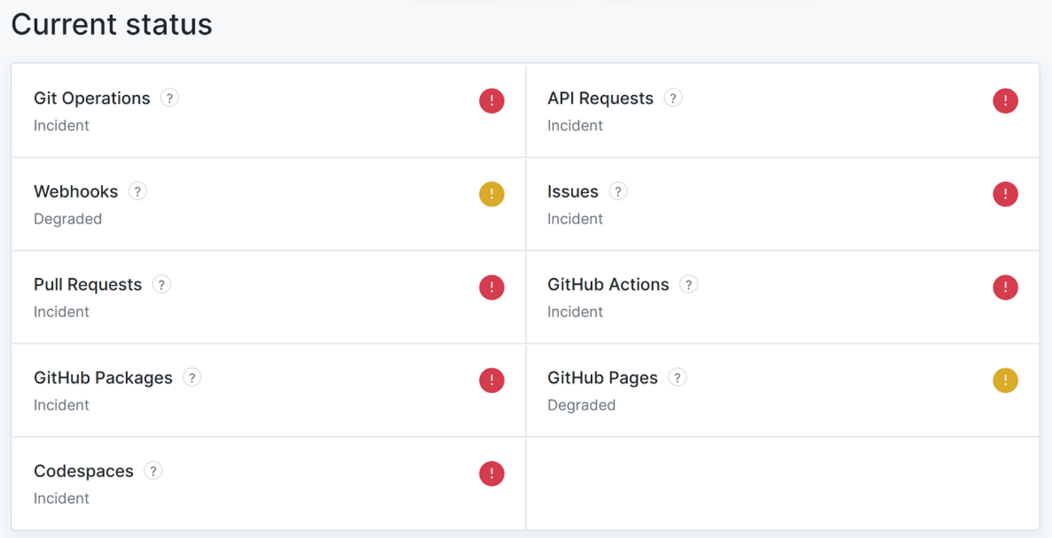This screenshot has height=538, width=1052.
Task: Click the Incident status under Git Operations
Action: [x=61, y=125]
